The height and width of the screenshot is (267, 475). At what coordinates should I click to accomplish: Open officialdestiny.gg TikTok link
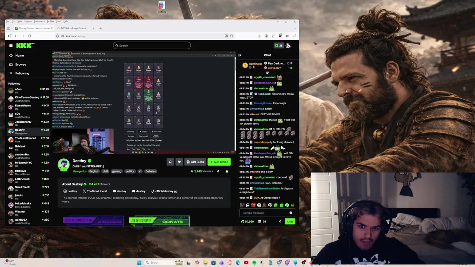164,191
